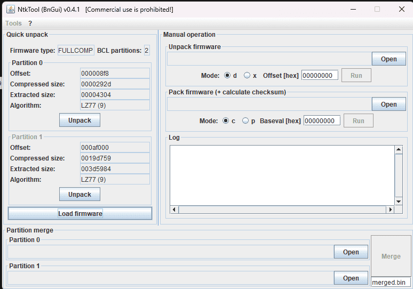Open the '?' help menu
413x289 pixels.
pos(30,23)
